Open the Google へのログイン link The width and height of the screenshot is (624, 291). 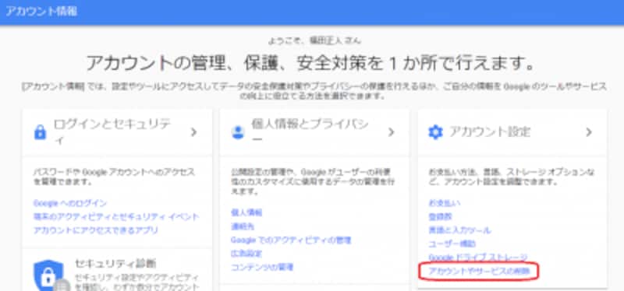70,203
